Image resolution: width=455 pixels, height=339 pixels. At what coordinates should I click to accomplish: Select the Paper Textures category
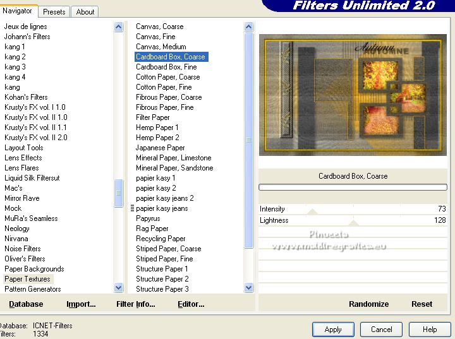tap(28, 279)
